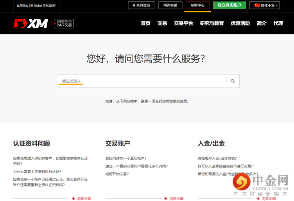Screen dimensions: 294x201
Task: Open the 交易 menu item
Action: [162, 23]
